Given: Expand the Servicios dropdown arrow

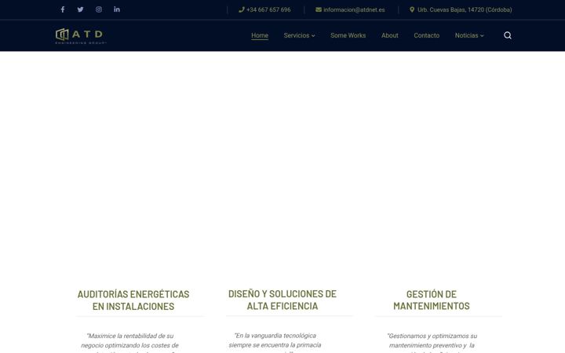Looking at the screenshot, I should pyautogui.click(x=313, y=35).
